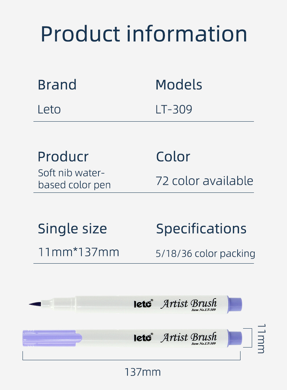The height and width of the screenshot is (390, 287).
Task: Select the model number "LT-309"
Action: pyautogui.click(x=174, y=109)
